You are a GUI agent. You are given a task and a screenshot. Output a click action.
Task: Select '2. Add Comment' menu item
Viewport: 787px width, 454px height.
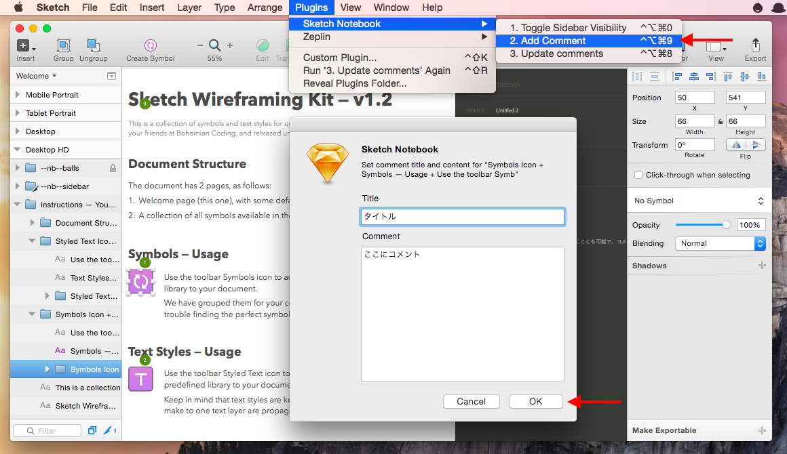point(588,41)
